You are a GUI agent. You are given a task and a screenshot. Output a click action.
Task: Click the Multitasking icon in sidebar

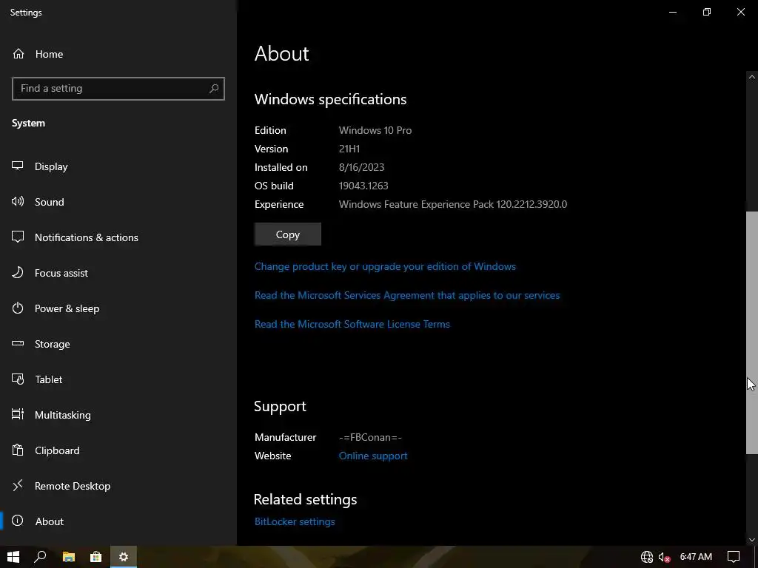tap(18, 414)
